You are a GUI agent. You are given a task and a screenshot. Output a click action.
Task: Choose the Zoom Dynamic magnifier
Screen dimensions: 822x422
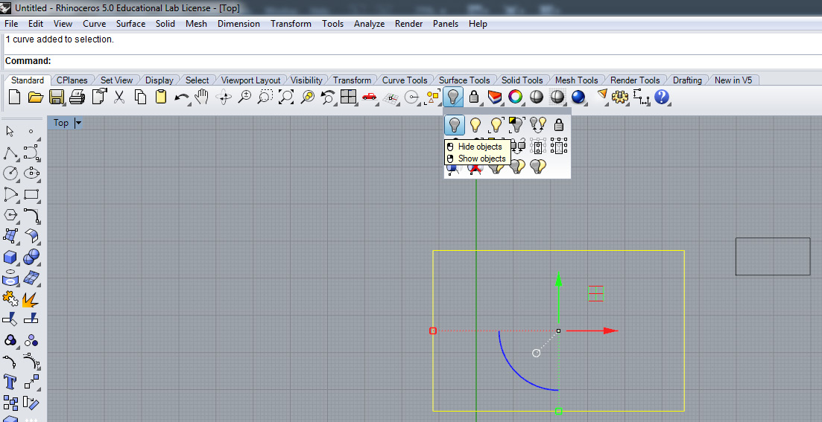pyautogui.click(x=245, y=97)
